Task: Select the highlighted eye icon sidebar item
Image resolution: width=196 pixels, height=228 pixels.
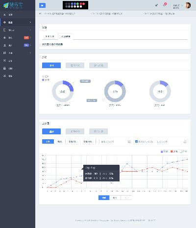Action: tap(18, 23)
